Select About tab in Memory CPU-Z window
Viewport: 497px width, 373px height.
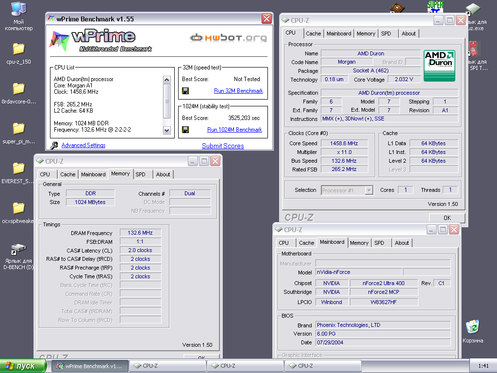pos(163,174)
